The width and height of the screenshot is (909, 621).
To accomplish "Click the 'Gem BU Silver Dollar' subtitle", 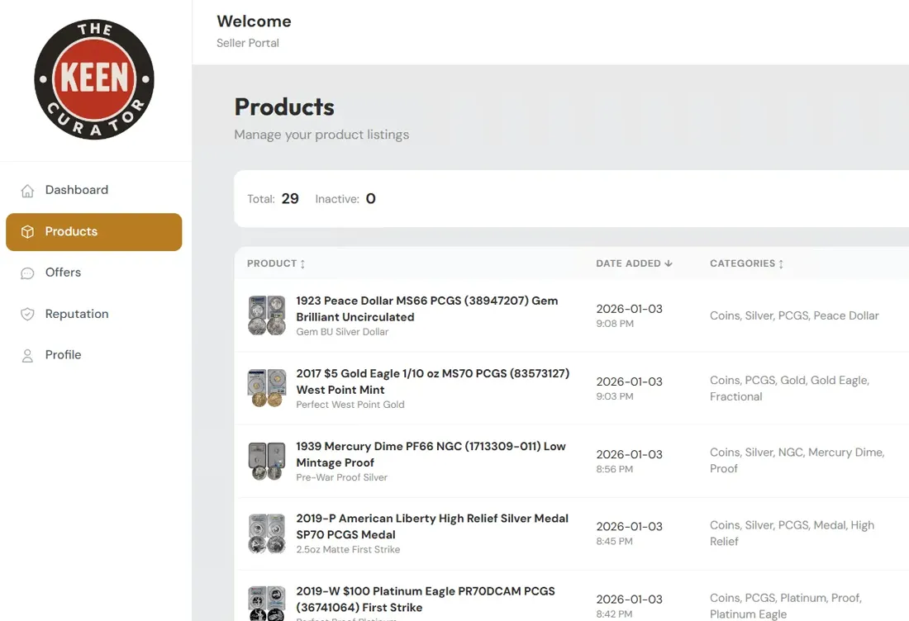I will pos(342,332).
